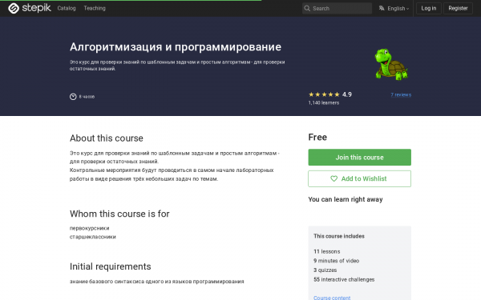This screenshot has height=300, width=481.
Task: Click the Log in button
Action: click(429, 8)
